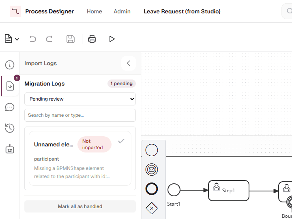
Task: Open the info panel in sidebar
Action: tap(10, 65)
